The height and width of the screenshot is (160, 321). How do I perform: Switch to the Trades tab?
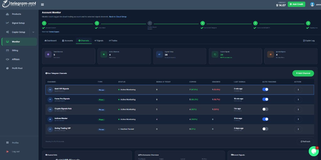(113, 41)
